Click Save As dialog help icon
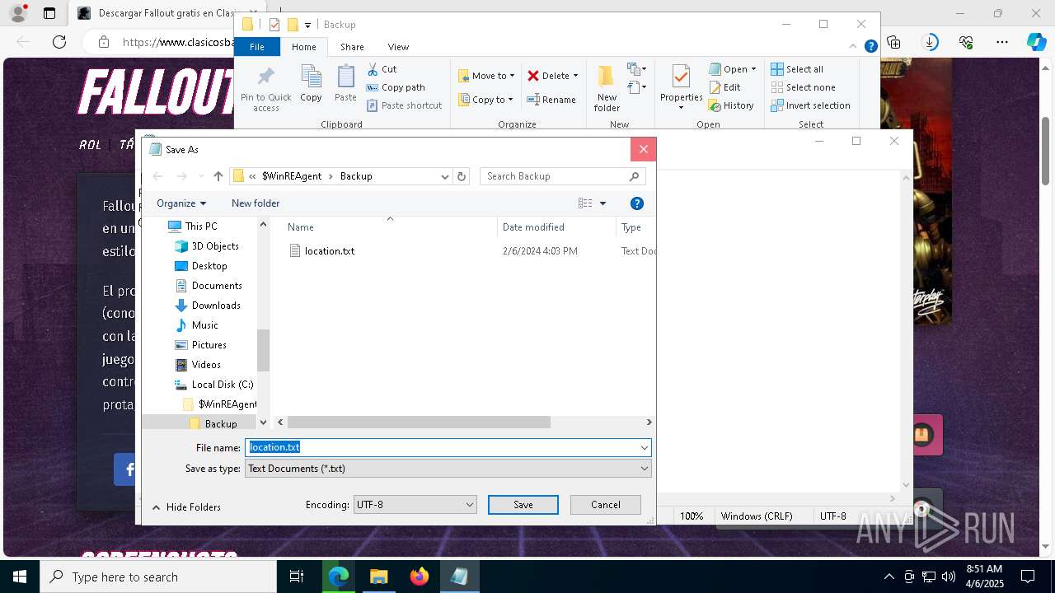The width and height of the screenshot is (1055, 593). (636, 203)
